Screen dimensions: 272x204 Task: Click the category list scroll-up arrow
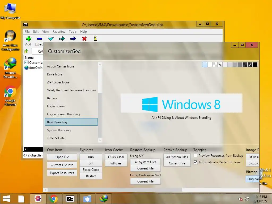point(100,65)
